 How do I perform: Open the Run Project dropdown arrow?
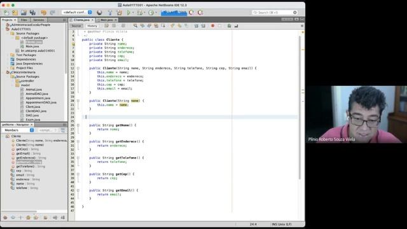tap(133, 13)
